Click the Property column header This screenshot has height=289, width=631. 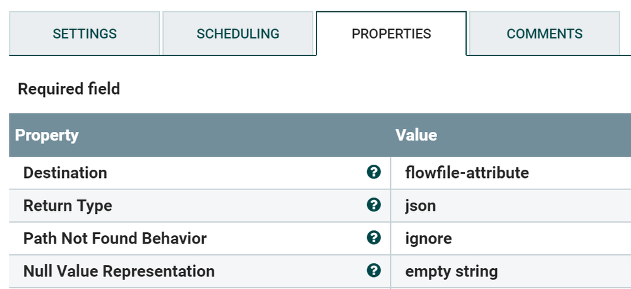(x=47, y=135)
